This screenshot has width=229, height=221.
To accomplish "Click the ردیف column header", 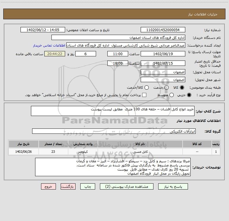I will (216, 144).
